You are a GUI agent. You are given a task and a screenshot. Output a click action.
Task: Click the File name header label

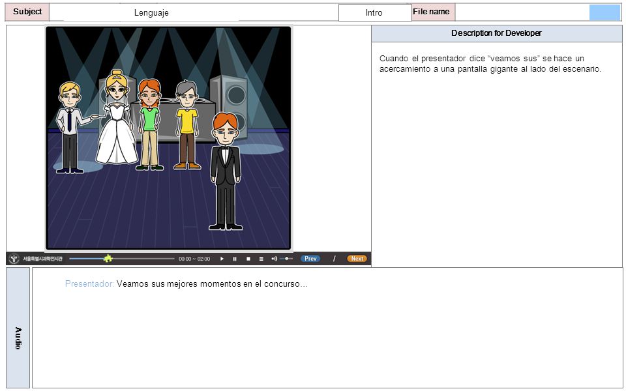[433, 12]
